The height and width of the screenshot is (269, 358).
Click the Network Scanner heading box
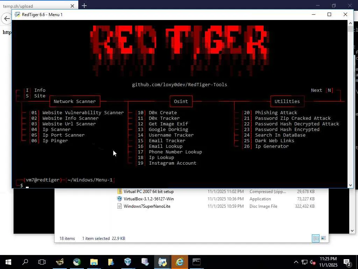75,101
